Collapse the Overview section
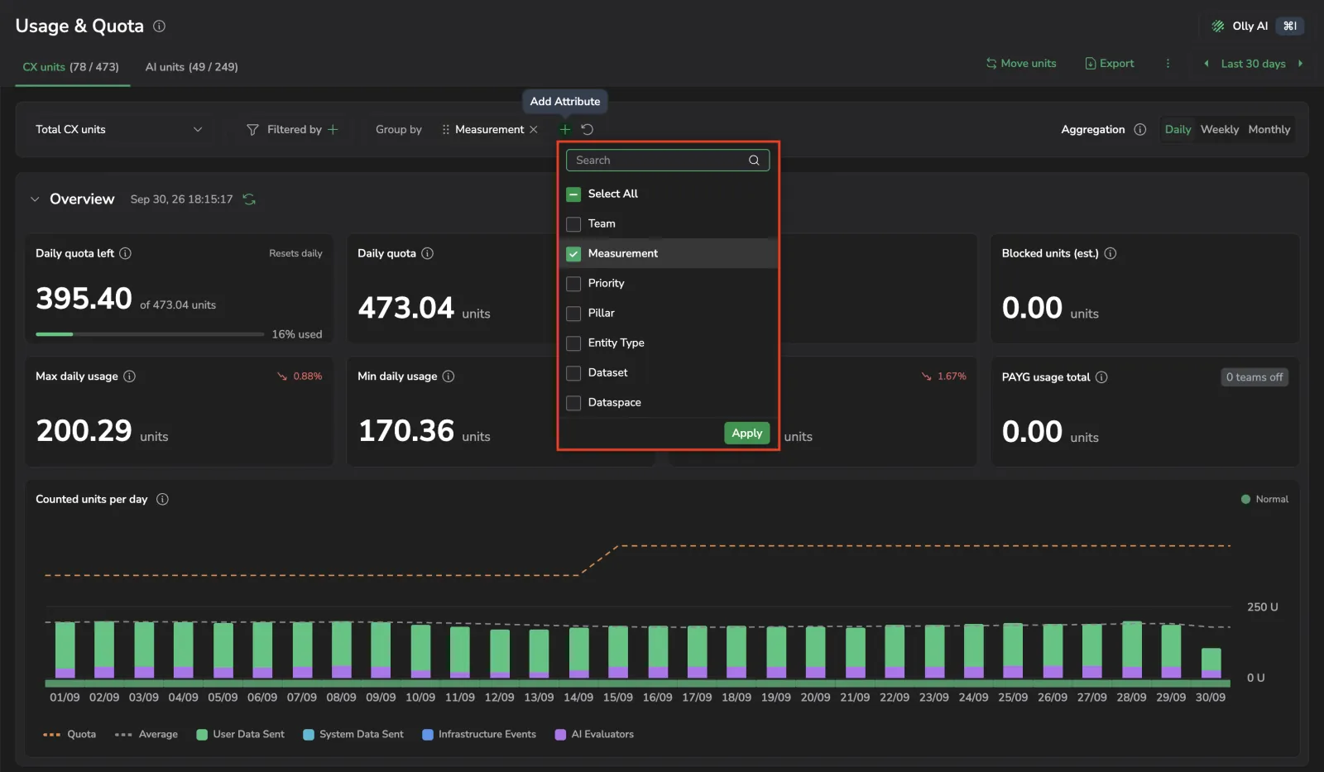 tap(35, 199)
